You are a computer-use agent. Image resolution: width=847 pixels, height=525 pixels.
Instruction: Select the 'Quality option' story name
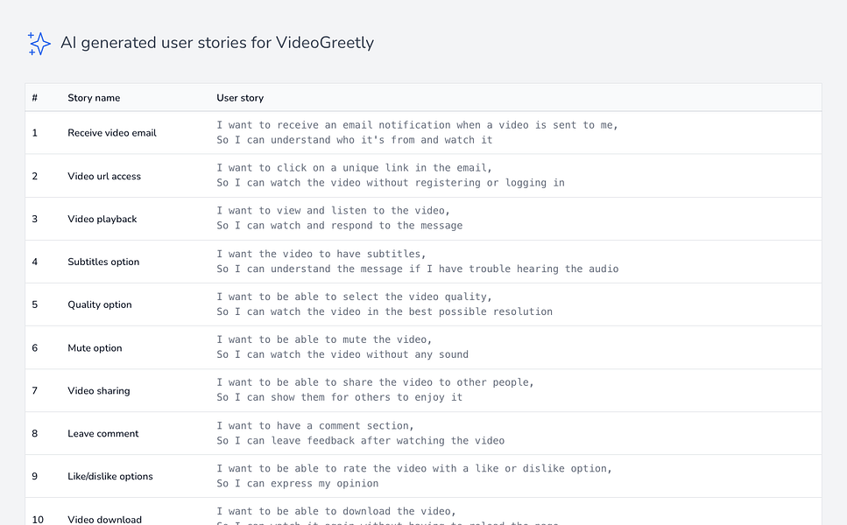click(x=100, y=304)
